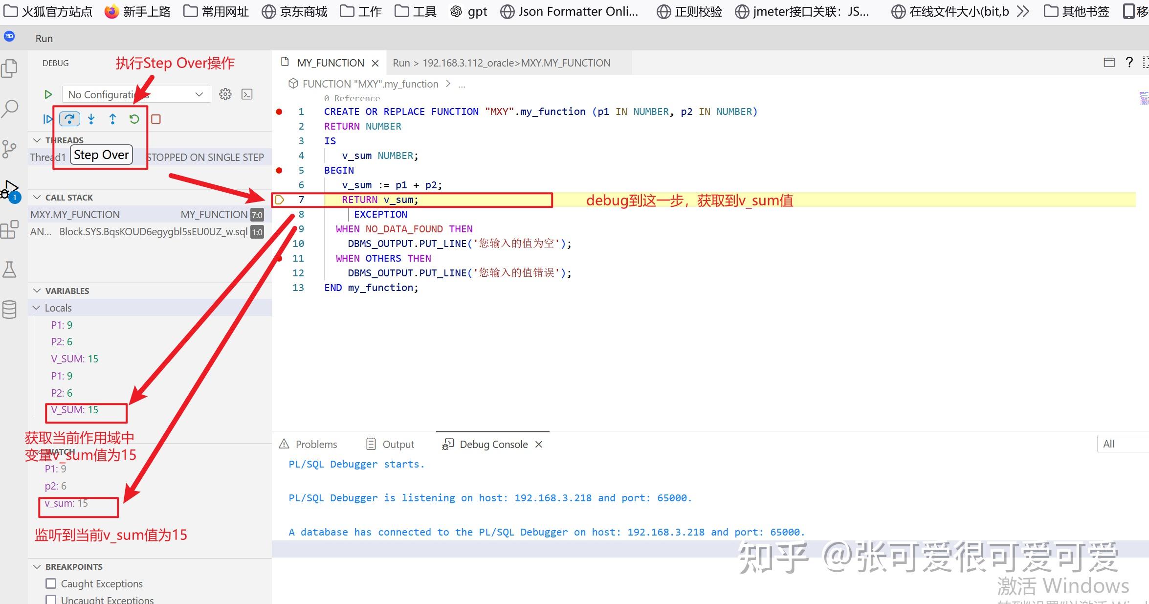The width and height of the screenshot is (1149, 604).
Task: Open the Run menu at the top
Action: pyautogui.click(x=44, y=38)
